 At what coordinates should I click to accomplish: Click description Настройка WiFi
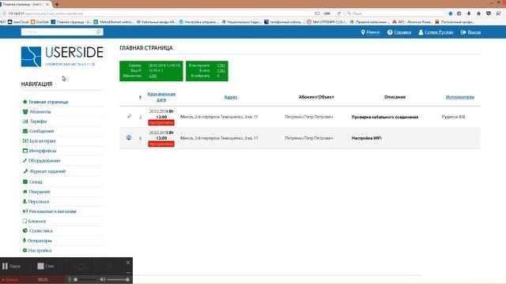coord(366,138)
